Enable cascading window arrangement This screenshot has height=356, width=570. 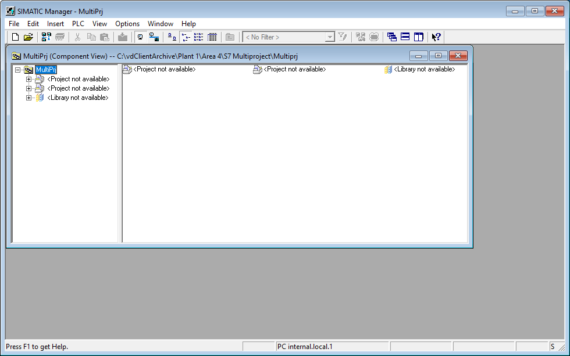click(391, 37)
